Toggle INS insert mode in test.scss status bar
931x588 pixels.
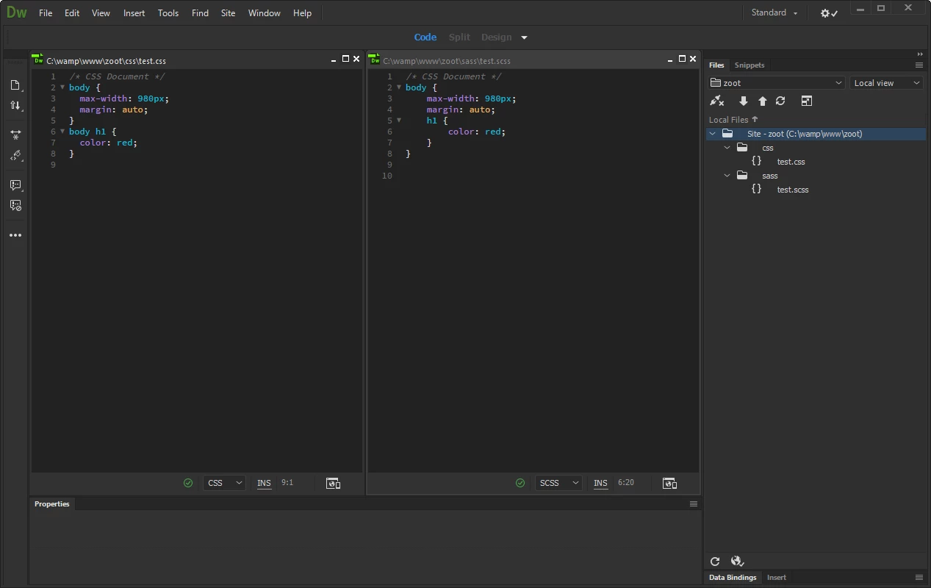point(600,483)
